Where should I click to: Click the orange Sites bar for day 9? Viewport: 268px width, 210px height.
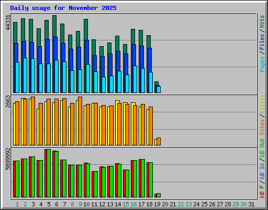(x=80, y=121)
